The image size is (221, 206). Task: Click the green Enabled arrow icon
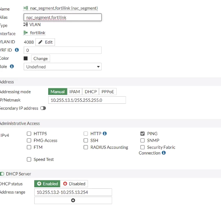pos(39,183)
